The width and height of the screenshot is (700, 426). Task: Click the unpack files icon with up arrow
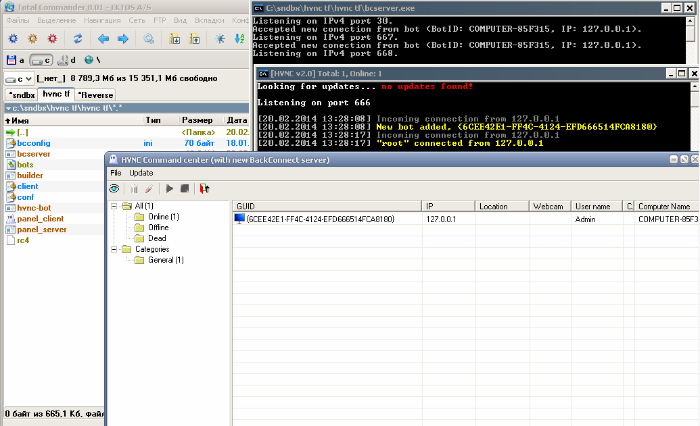(194, 38)
